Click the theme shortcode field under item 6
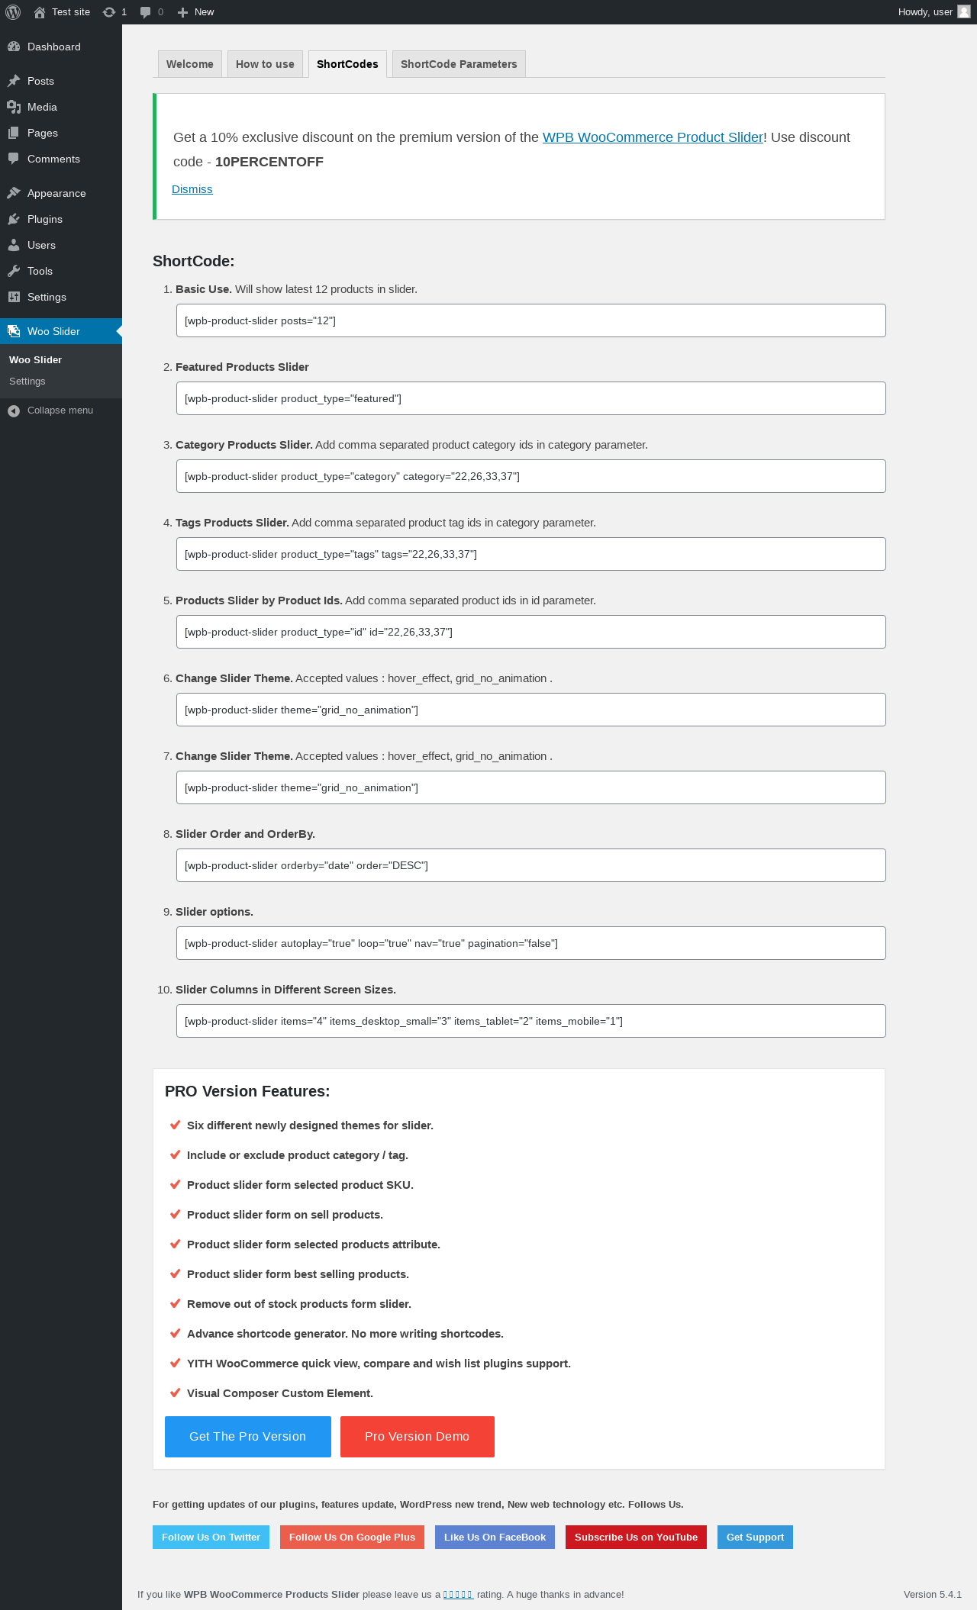 tap(531, 710)
